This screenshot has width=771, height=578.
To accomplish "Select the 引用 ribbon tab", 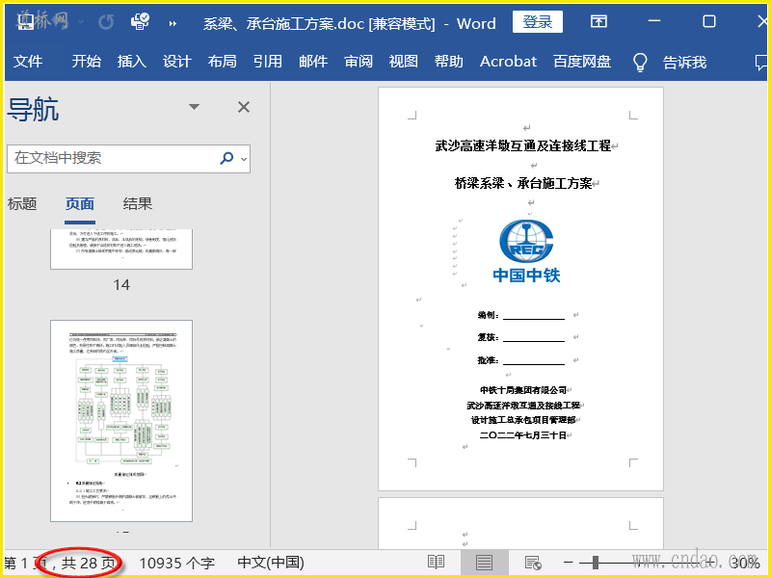I will (x=268, y=62).
